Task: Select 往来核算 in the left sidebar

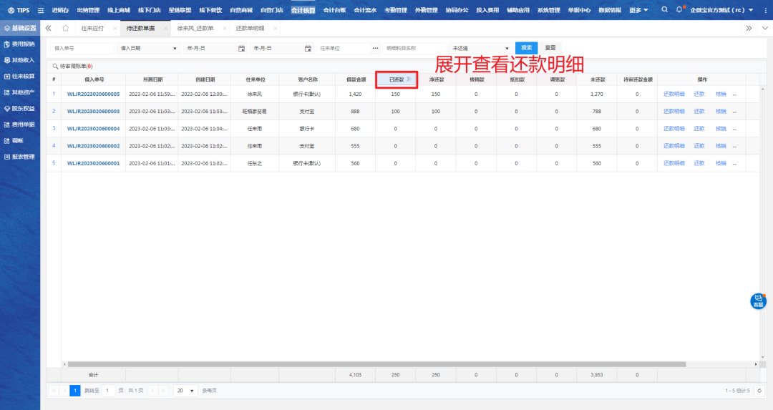Action: coord(20,76)
